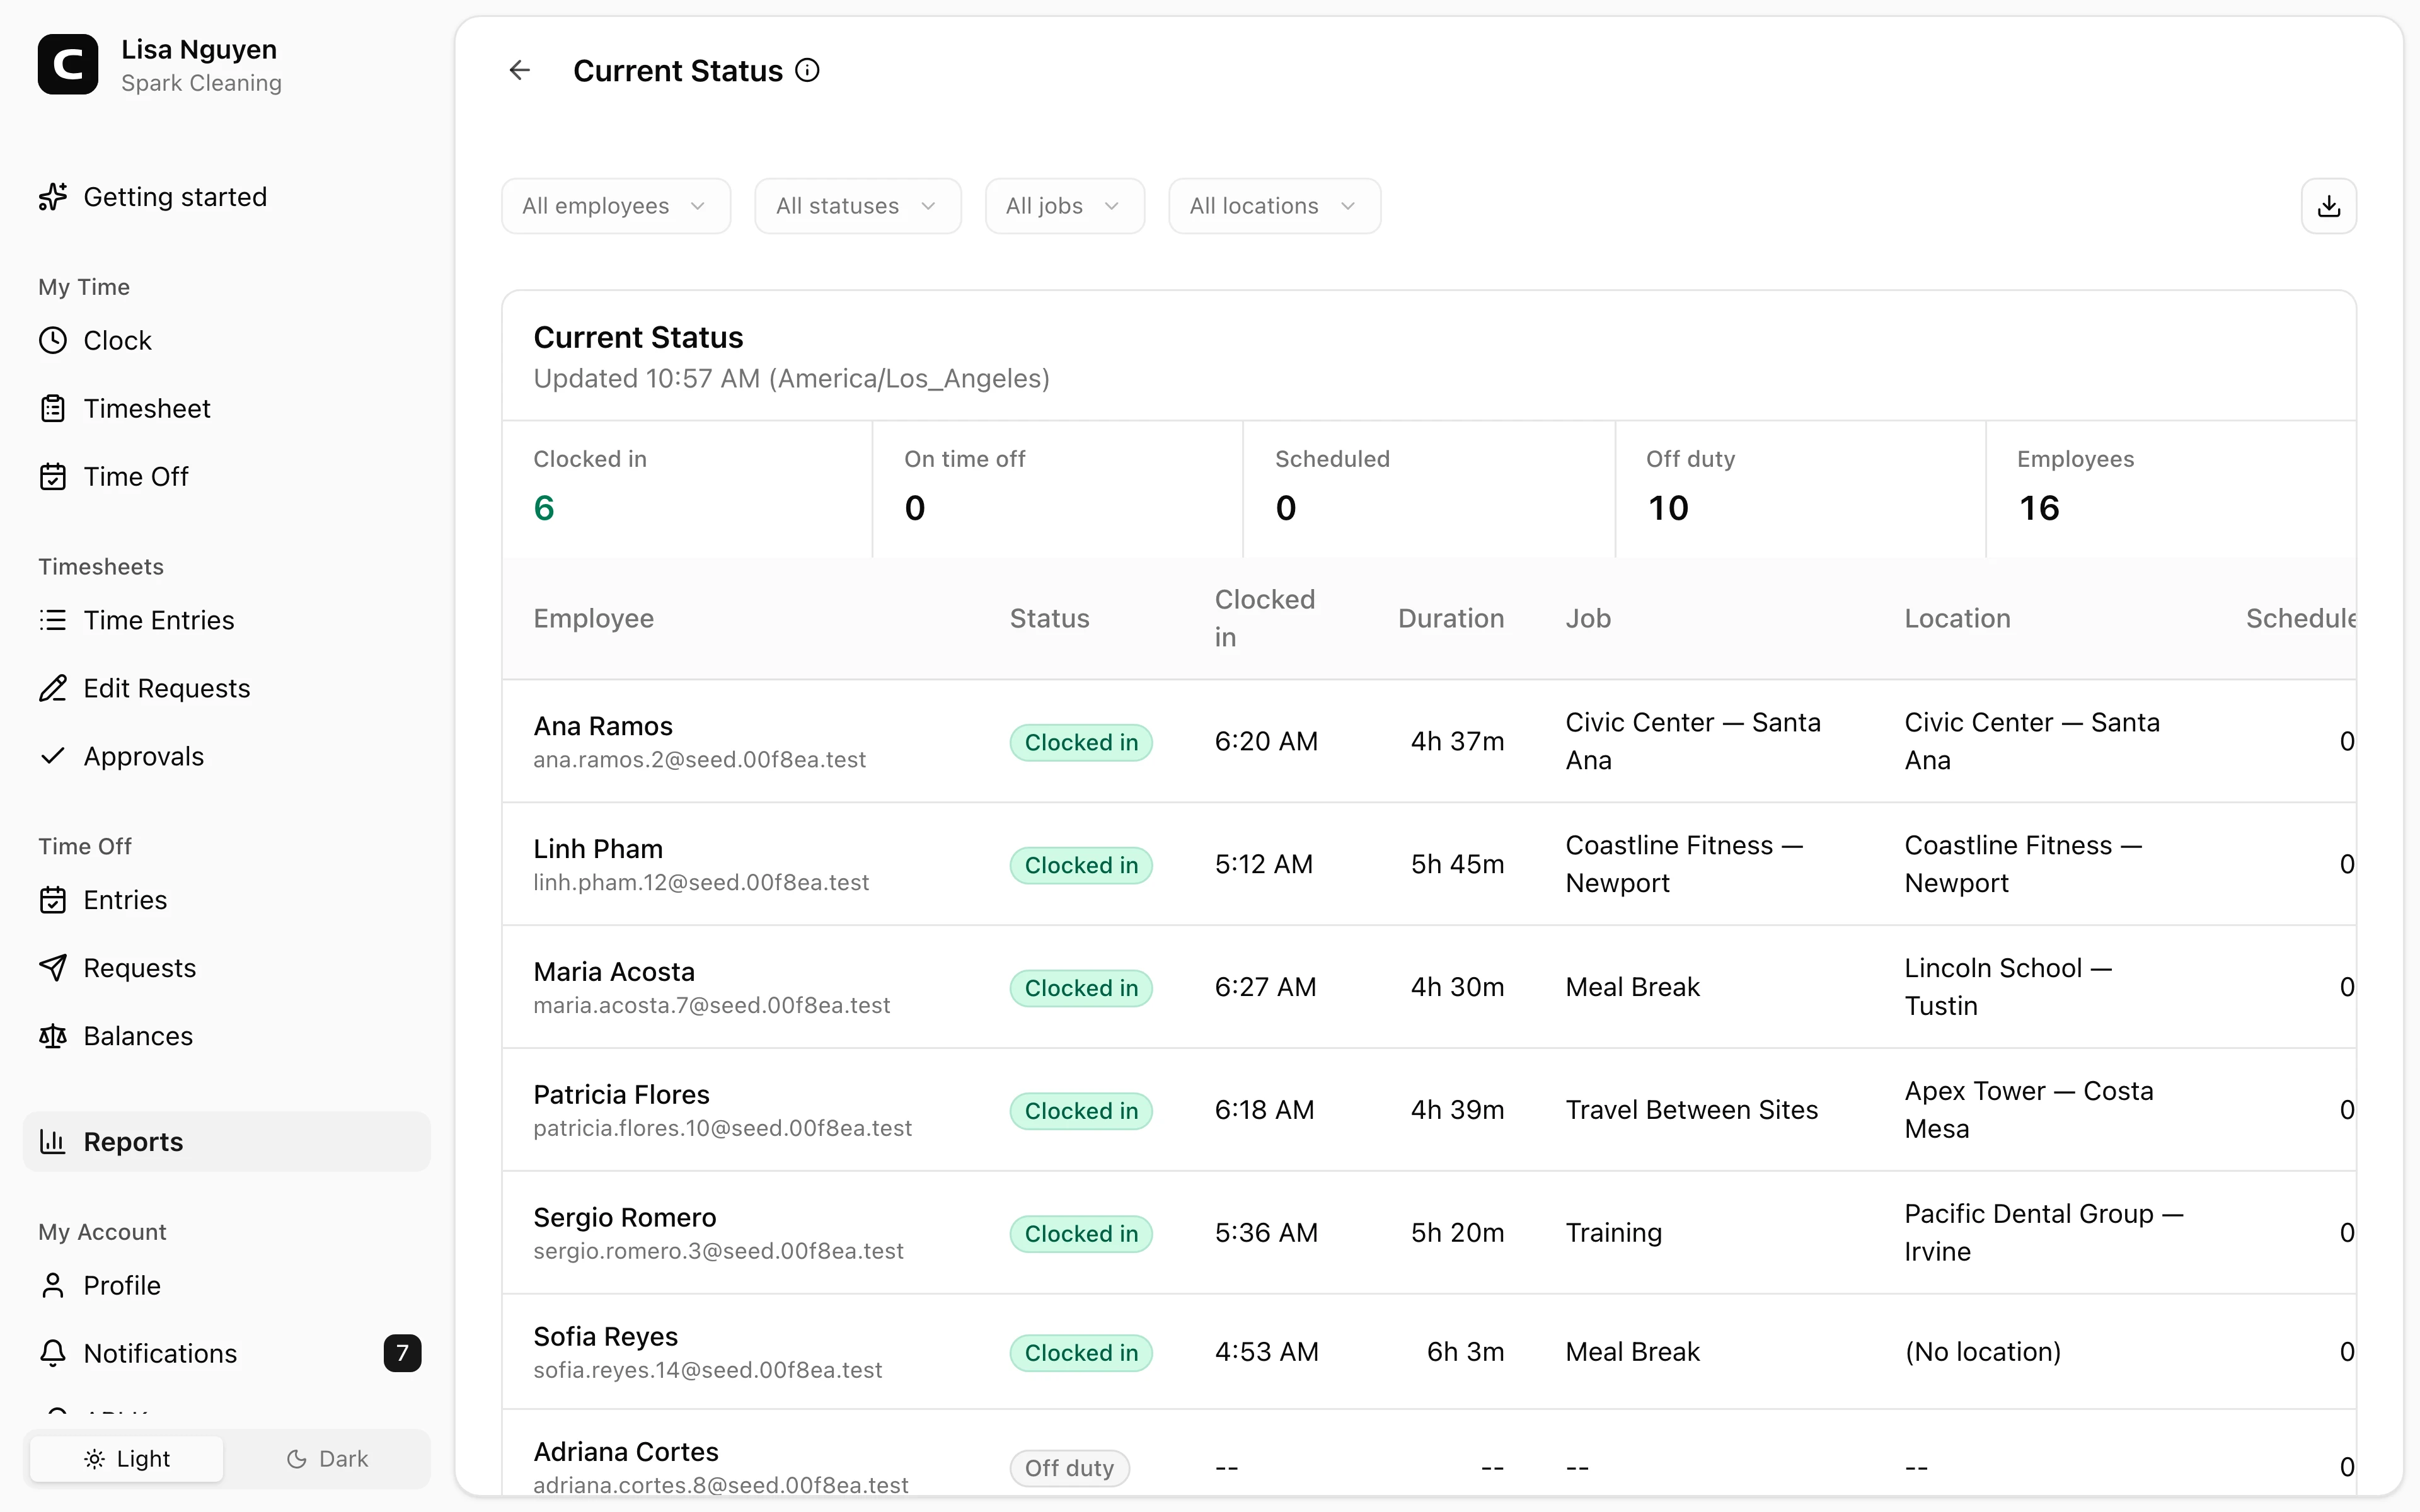The image size is (2420, 1512).
Task: Click the Off duty badge for Adriana Cortes
Action: [1069, 1468]
